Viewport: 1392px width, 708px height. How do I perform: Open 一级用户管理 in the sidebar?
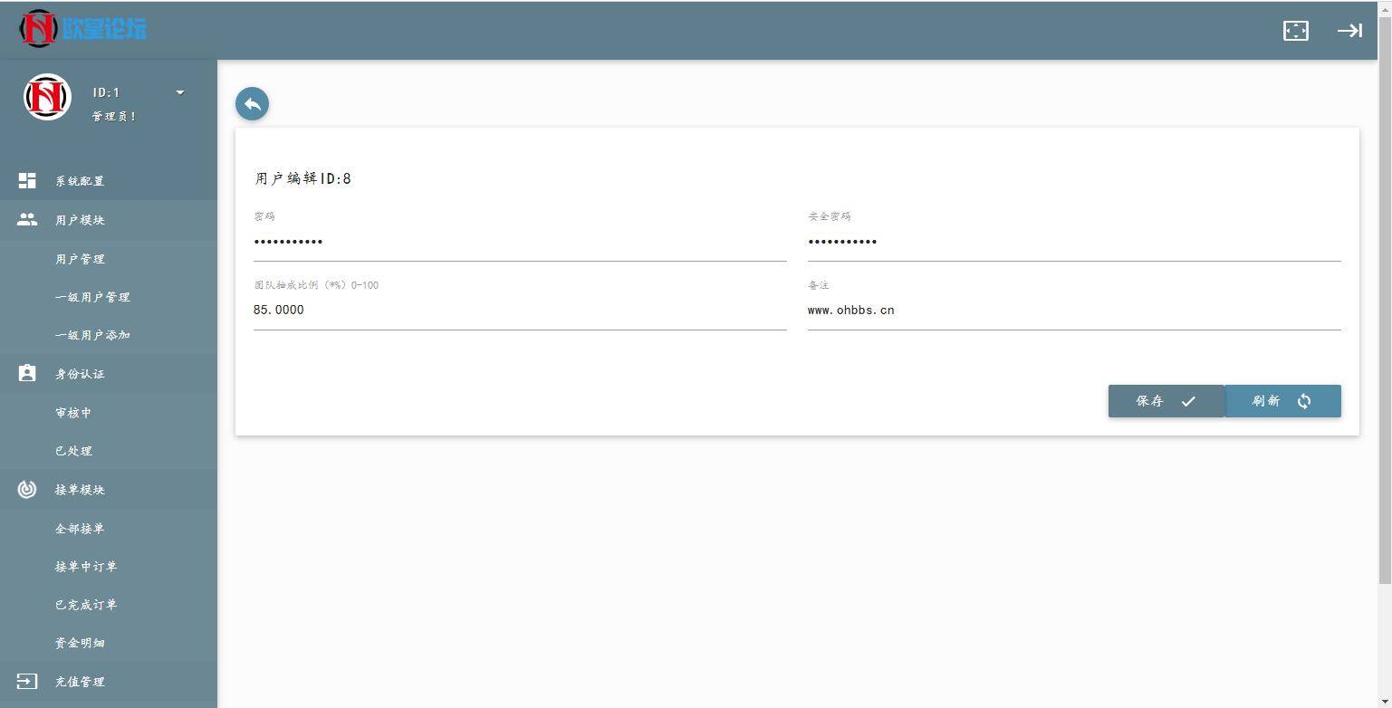click(x=92, y=297)
